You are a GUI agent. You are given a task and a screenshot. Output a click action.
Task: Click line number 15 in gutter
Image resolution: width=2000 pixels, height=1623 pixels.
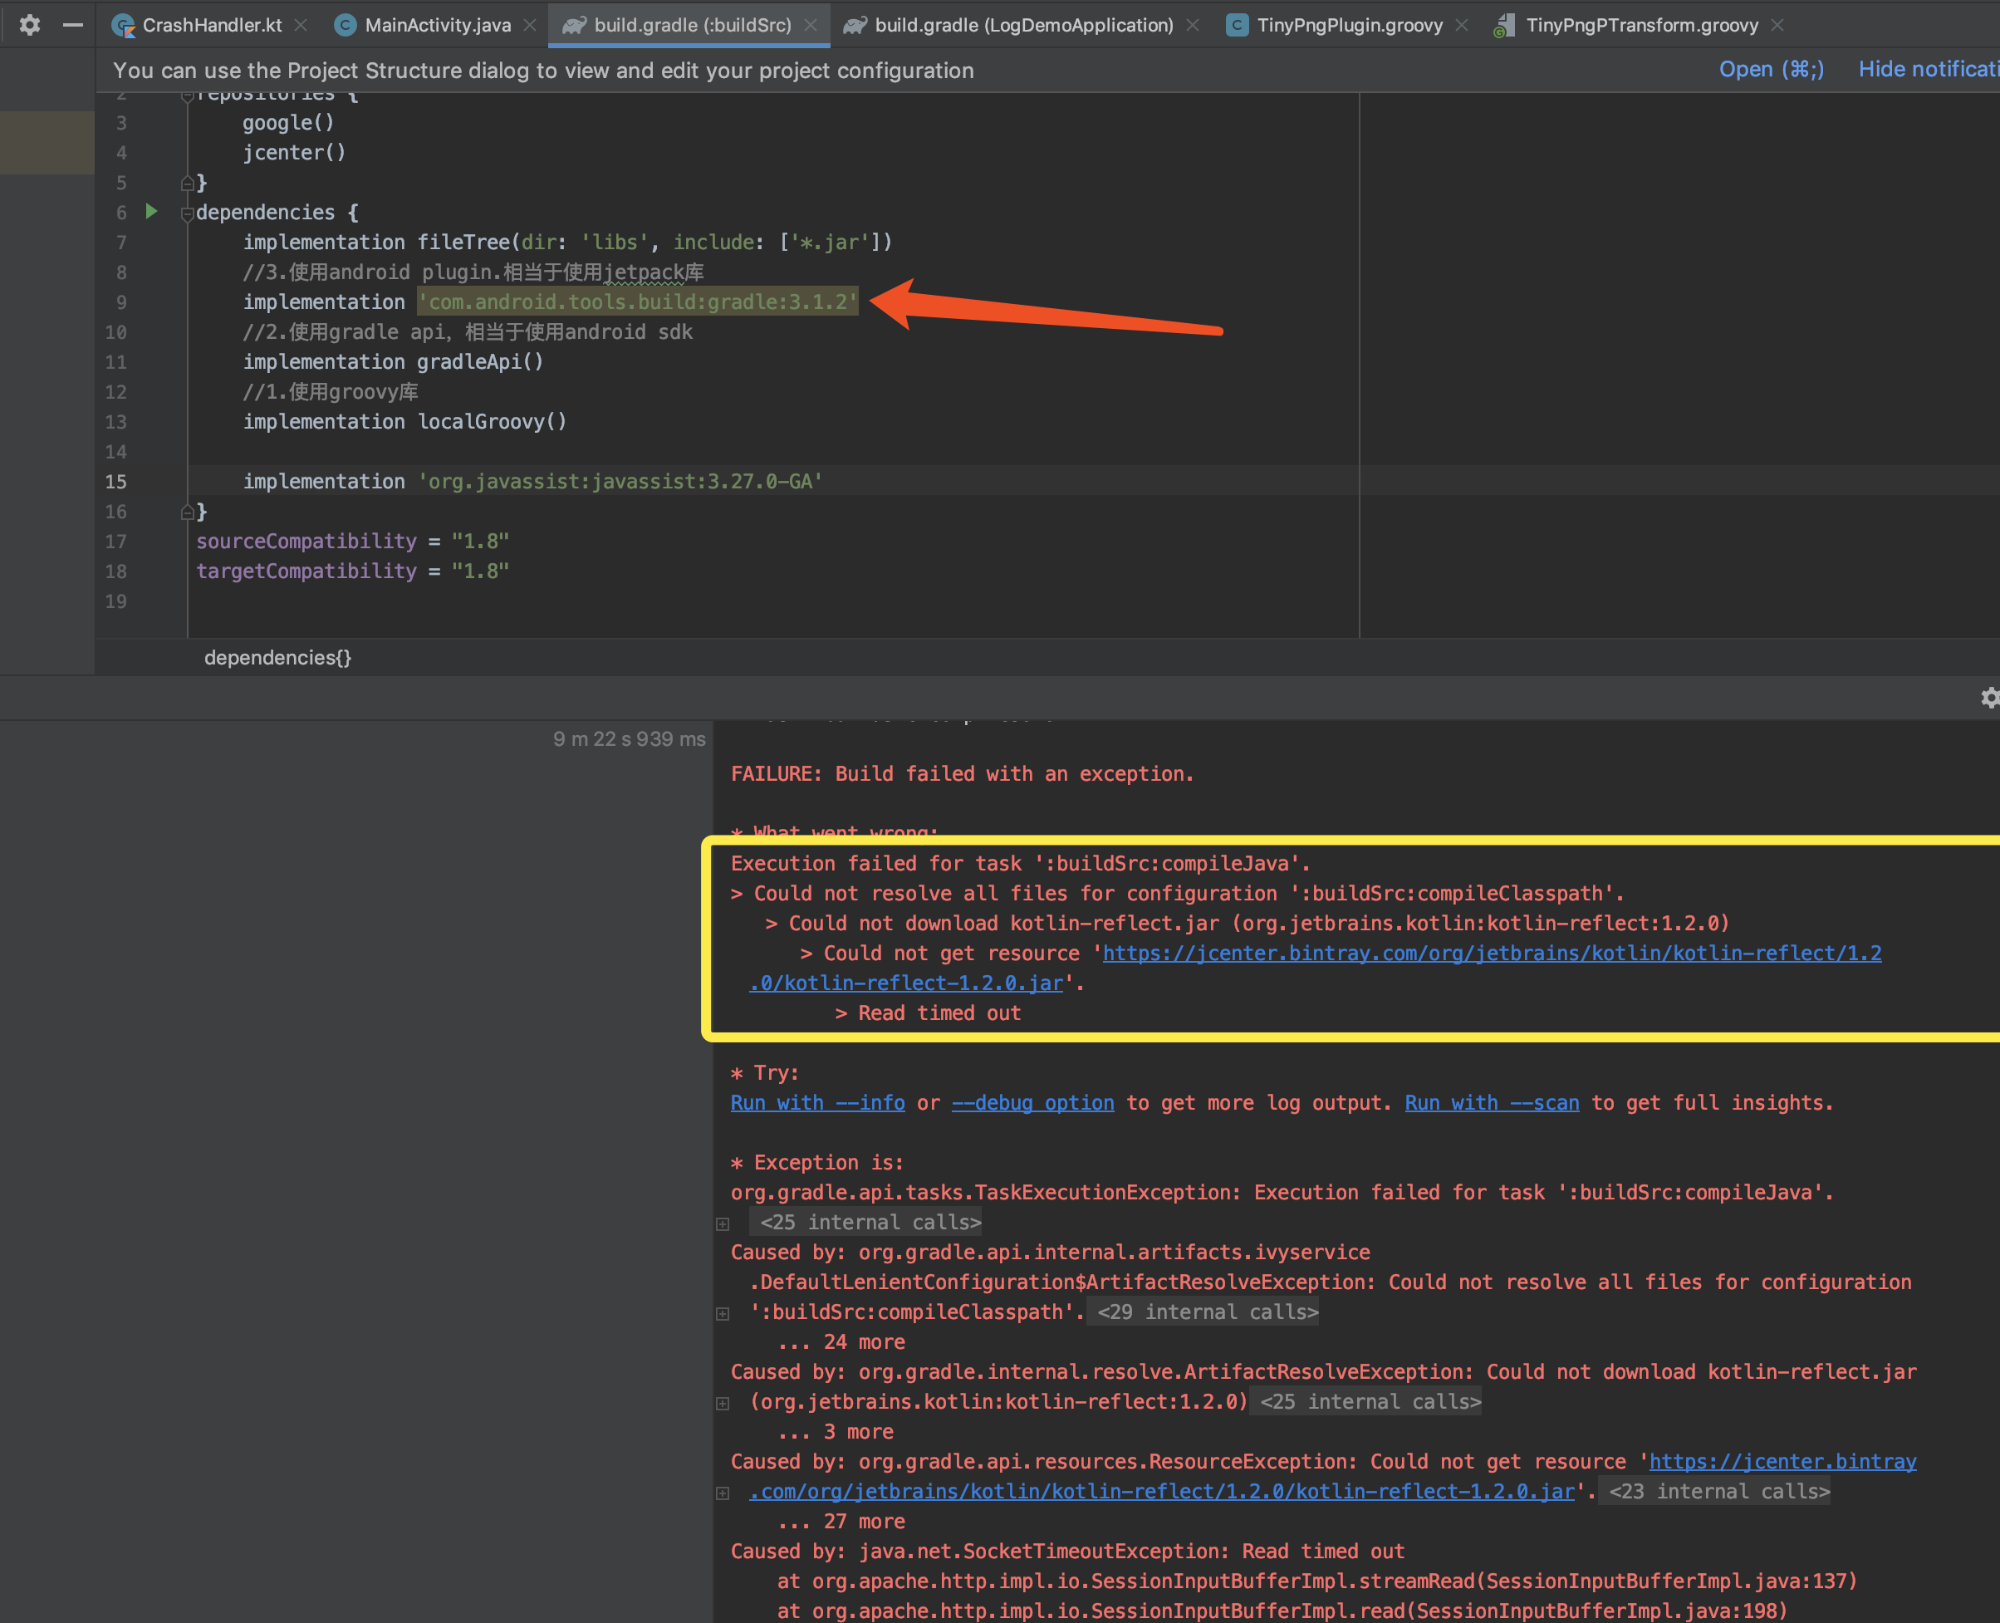pos(115,482)
